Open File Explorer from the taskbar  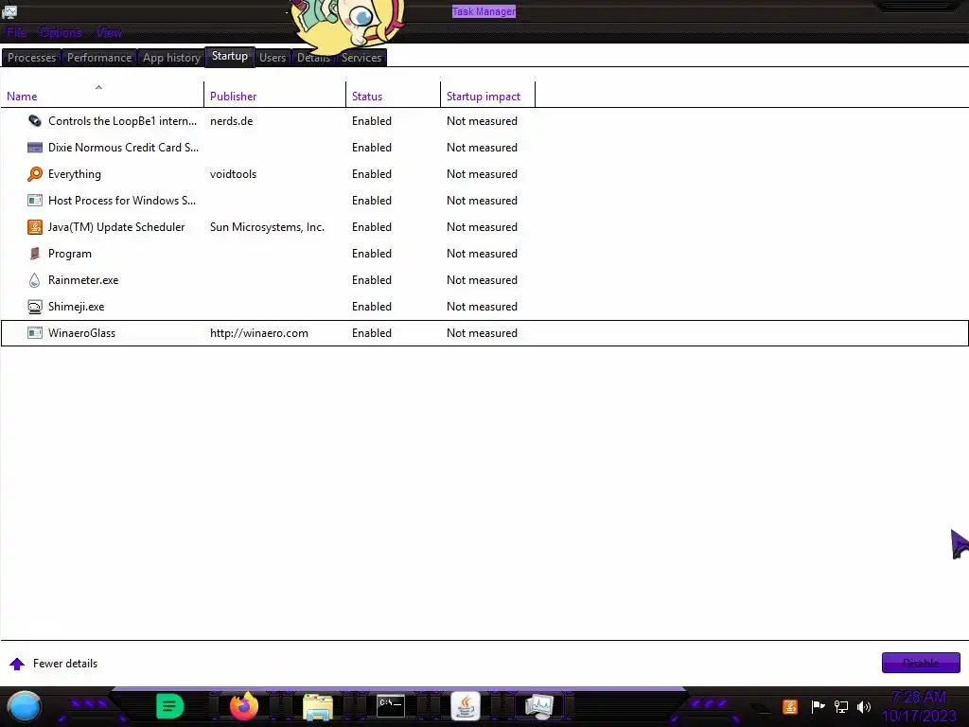tap(318, 706)
